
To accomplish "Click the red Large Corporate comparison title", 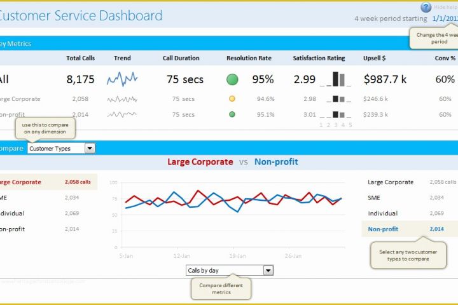I will pyautogui.click(x=200, y=161).
